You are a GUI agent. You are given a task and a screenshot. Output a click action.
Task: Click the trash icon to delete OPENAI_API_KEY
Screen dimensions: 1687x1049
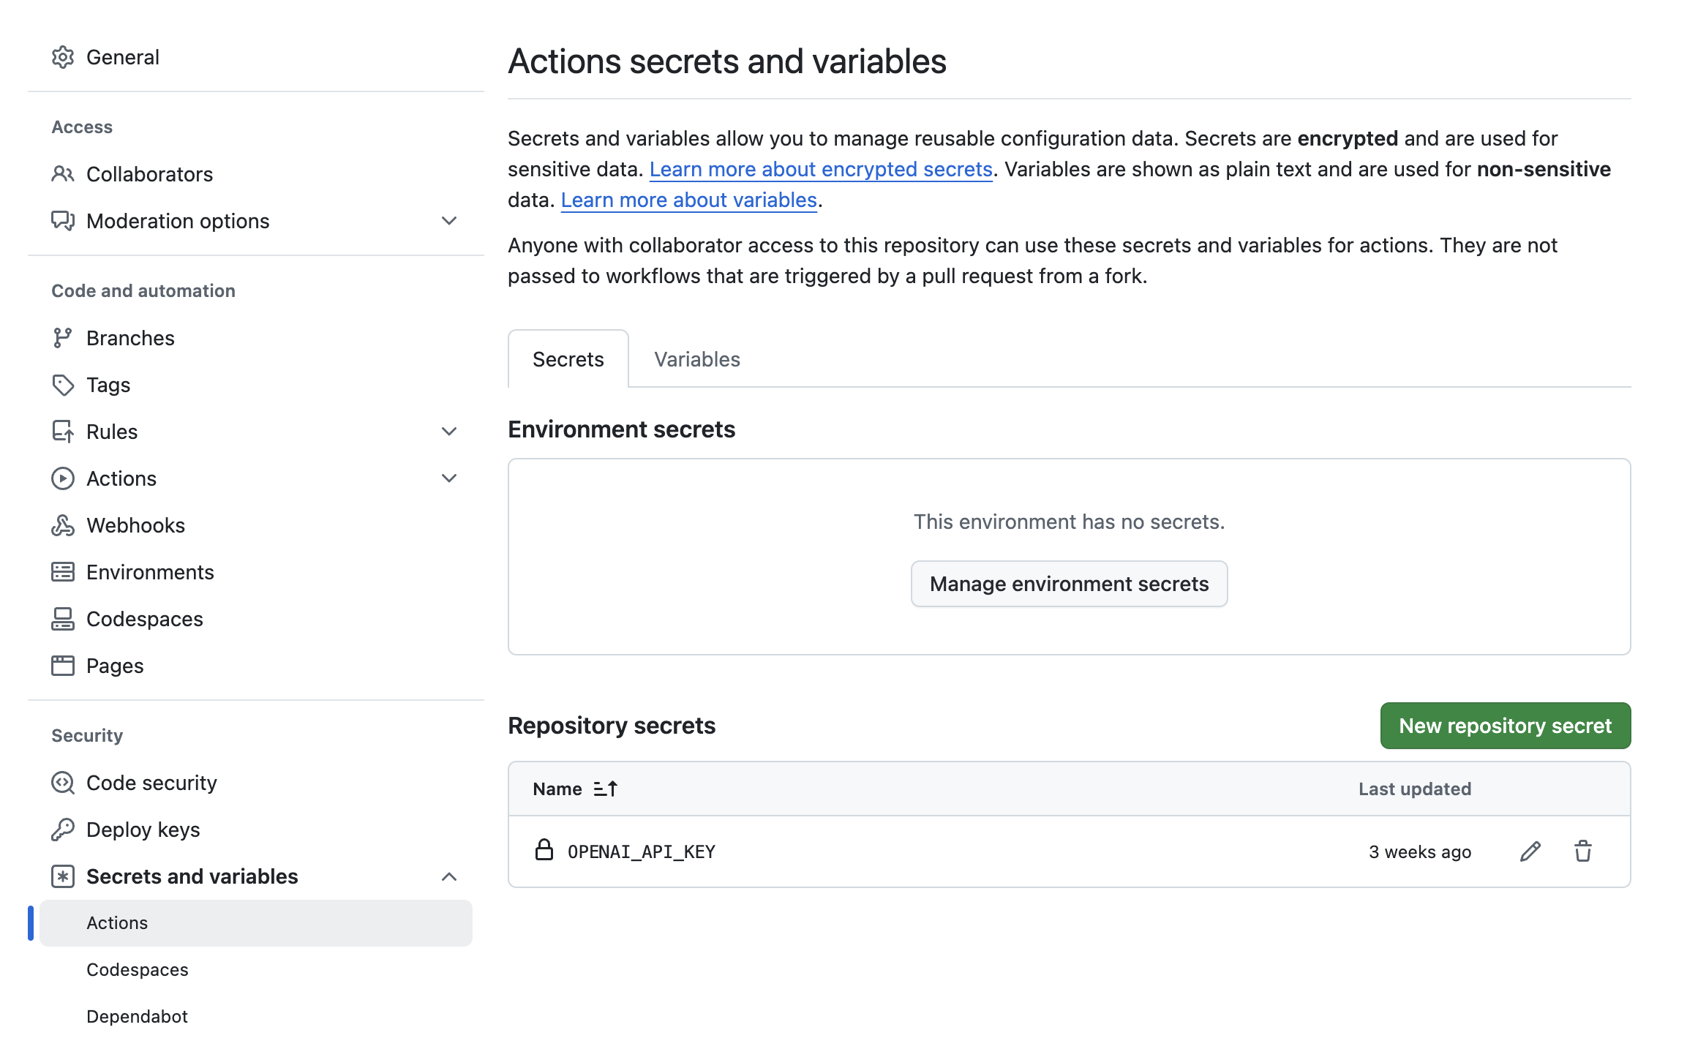pos(1582,851)
